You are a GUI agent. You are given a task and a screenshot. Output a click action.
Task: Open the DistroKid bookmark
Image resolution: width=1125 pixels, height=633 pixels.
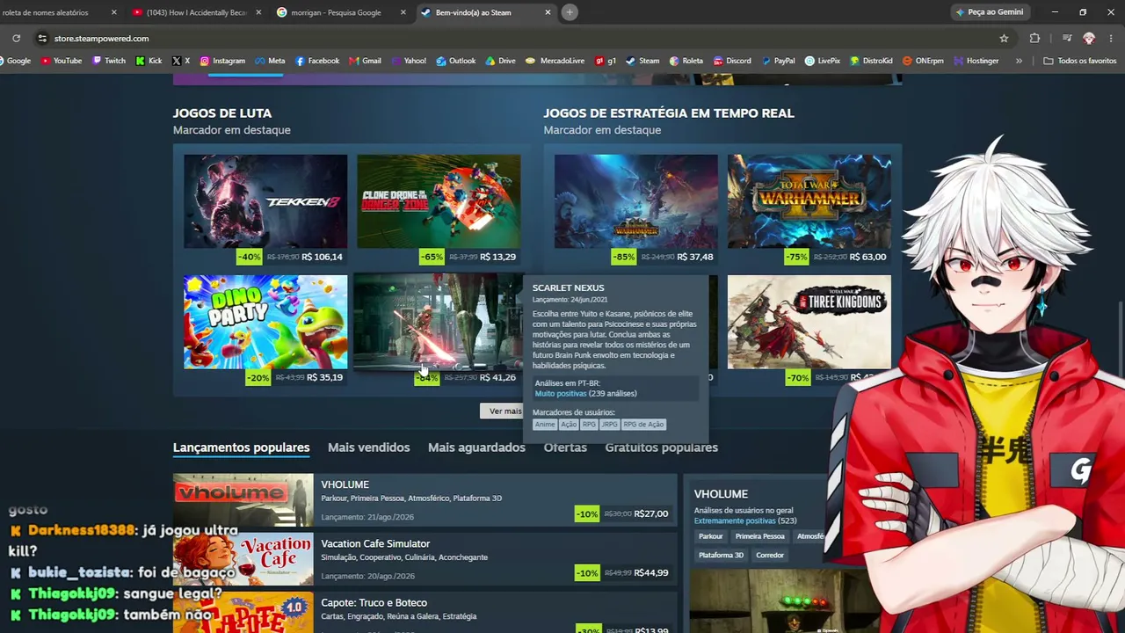click(x=871, y=61)
